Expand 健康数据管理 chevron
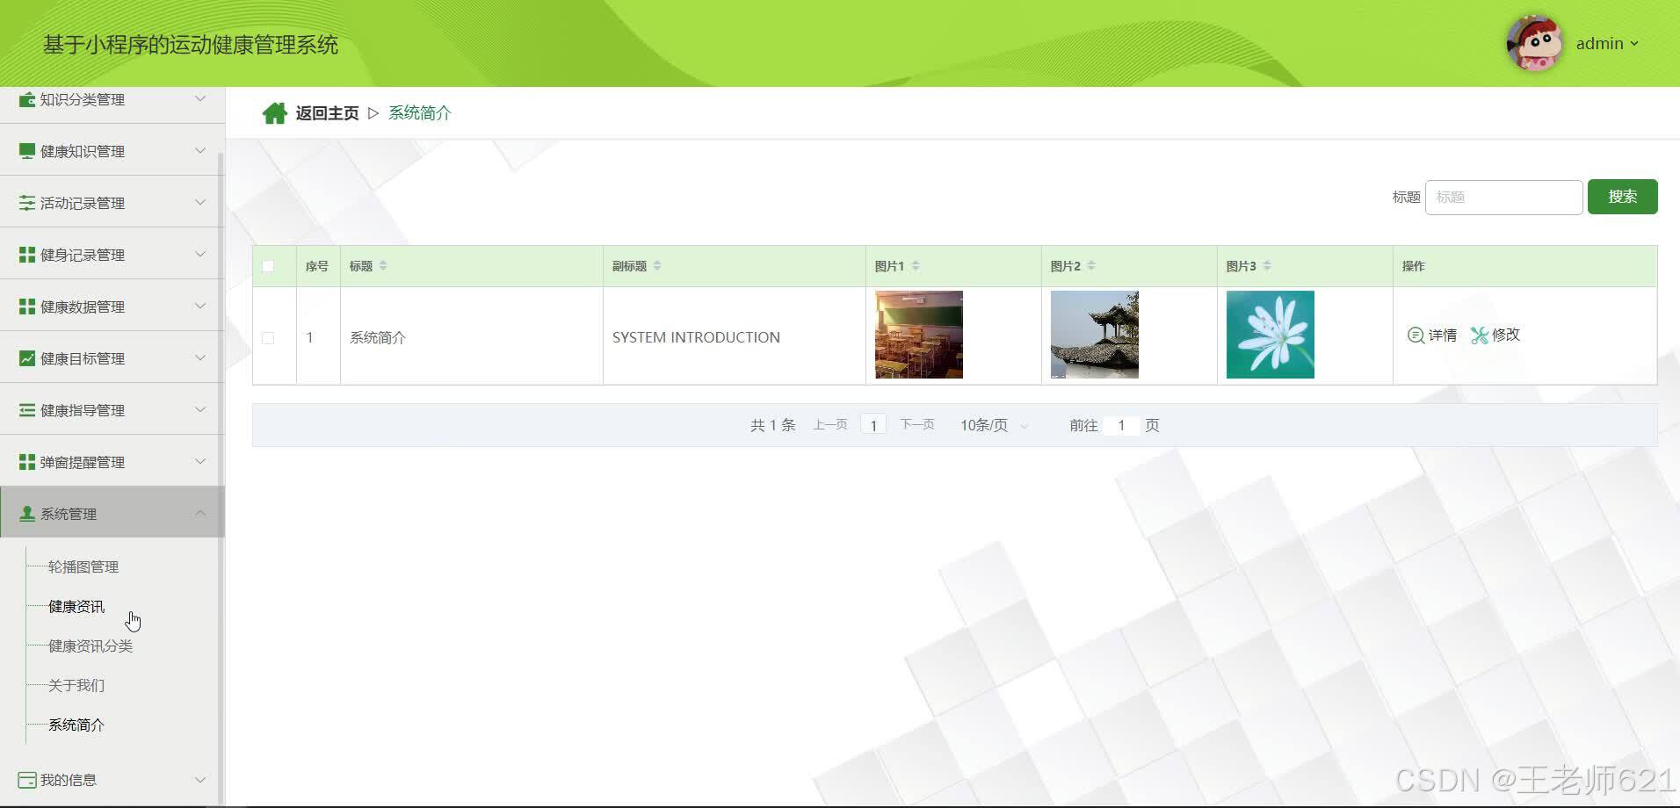Viewport: 1680px width, 808px height. coord(200,306)
